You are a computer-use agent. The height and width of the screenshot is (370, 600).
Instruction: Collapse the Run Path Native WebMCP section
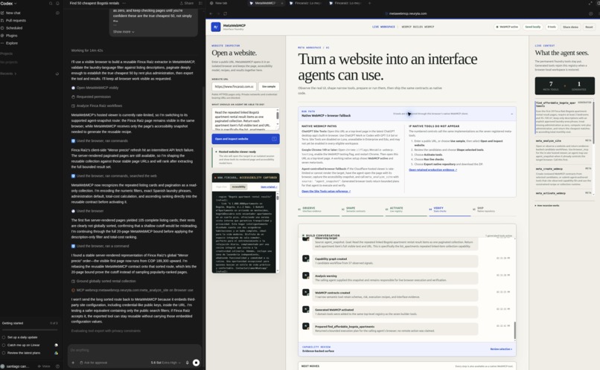[511, 114]
